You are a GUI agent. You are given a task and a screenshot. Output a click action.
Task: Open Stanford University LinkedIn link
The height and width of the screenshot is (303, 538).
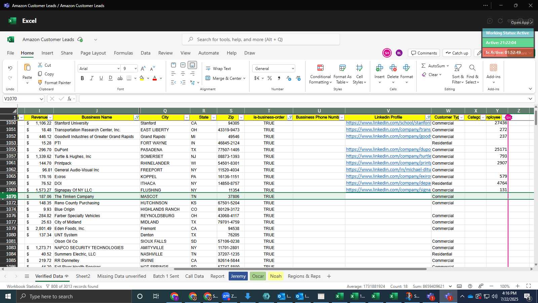(x=388, y=123)
